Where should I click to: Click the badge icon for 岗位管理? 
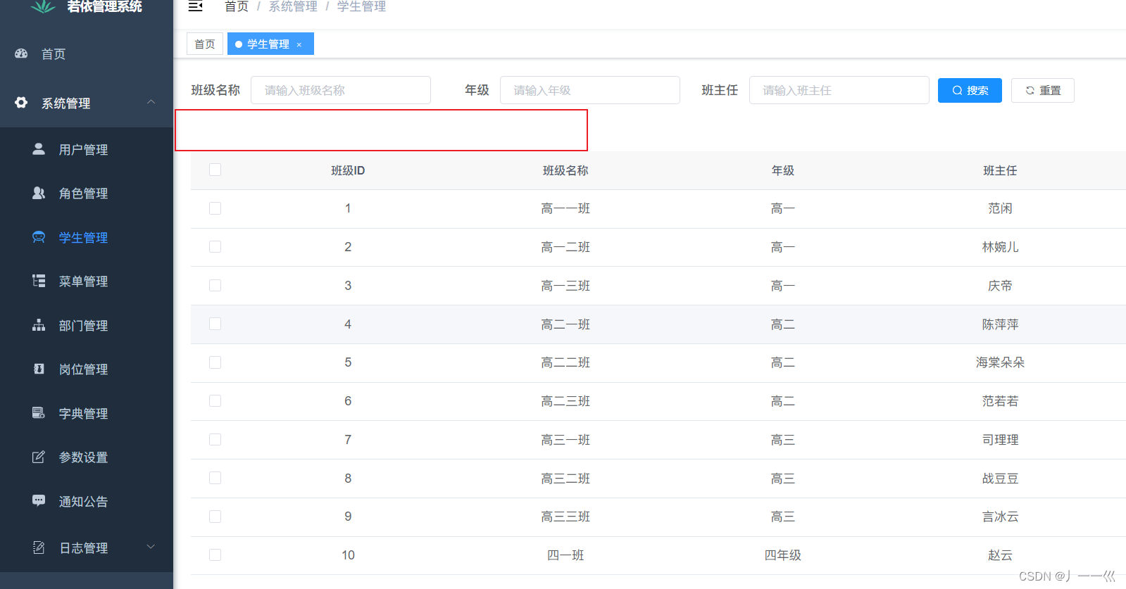[39, 369]
